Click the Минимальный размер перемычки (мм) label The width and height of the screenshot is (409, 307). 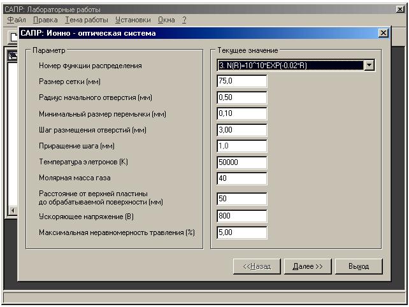(x=103, y=114)
